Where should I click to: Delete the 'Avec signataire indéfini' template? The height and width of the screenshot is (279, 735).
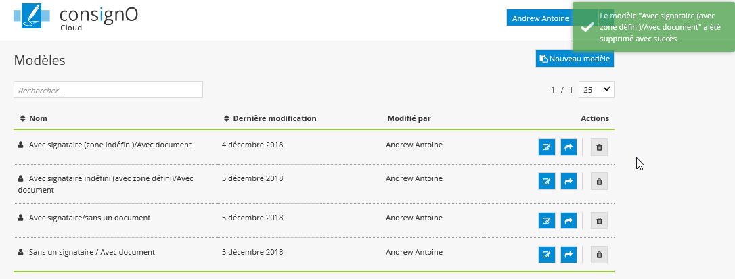pos(599,181)
